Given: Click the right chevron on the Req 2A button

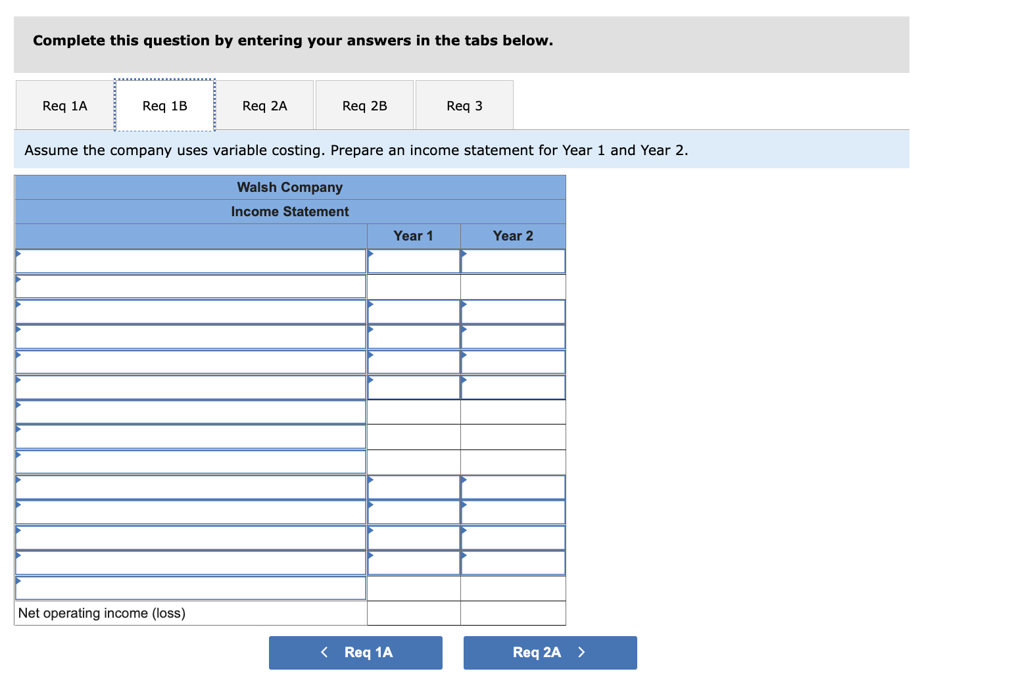Looking at the screenshot, I should 581,653.
